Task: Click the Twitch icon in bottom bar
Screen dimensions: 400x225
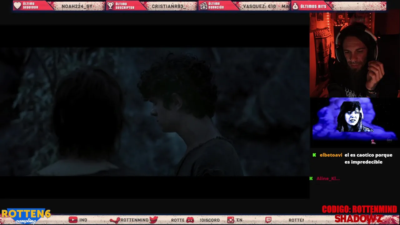Action: [x=268, y=220]
